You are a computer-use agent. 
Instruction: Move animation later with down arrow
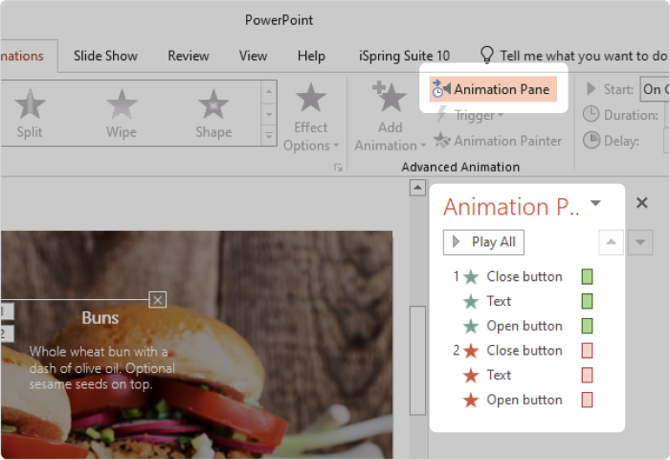pos(640,242)
